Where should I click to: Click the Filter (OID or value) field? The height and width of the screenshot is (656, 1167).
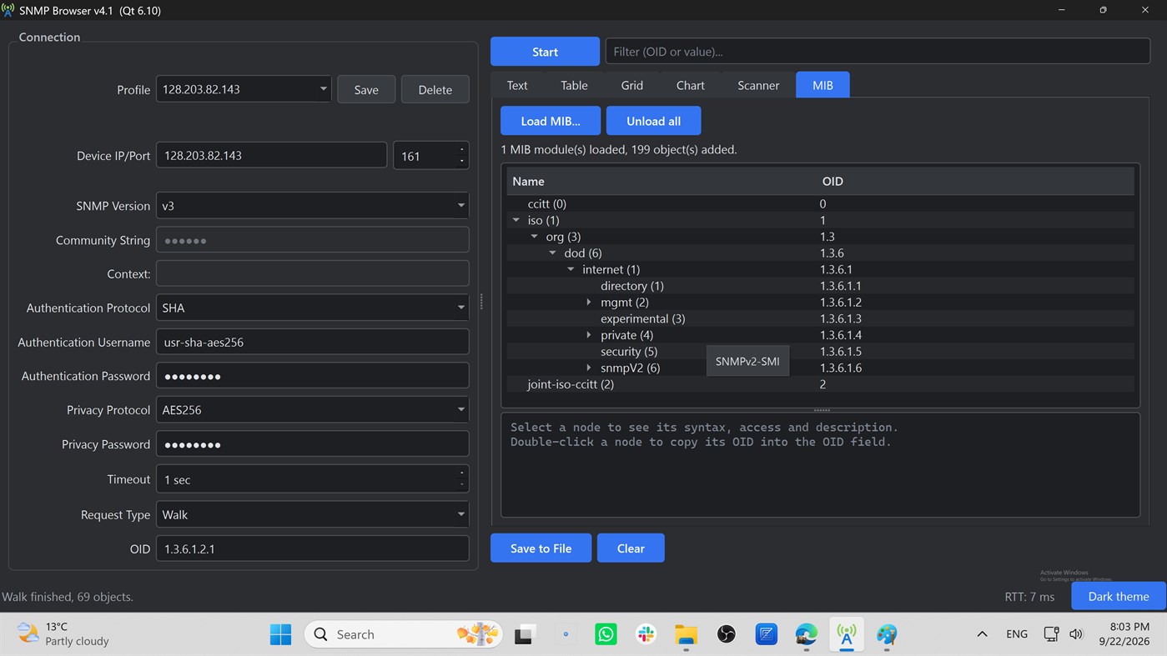[x=878, y=52]
